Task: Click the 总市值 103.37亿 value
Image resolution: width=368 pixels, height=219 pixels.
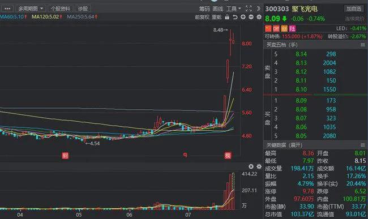Action: (x=302, y=214)
